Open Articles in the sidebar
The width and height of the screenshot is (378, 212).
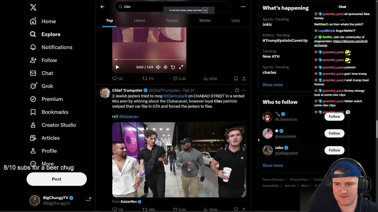45,138
